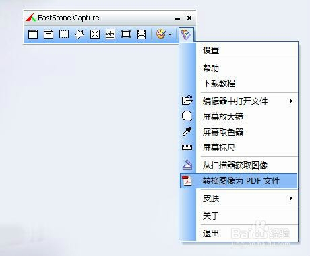Capture active window toolbar icon

33,34
